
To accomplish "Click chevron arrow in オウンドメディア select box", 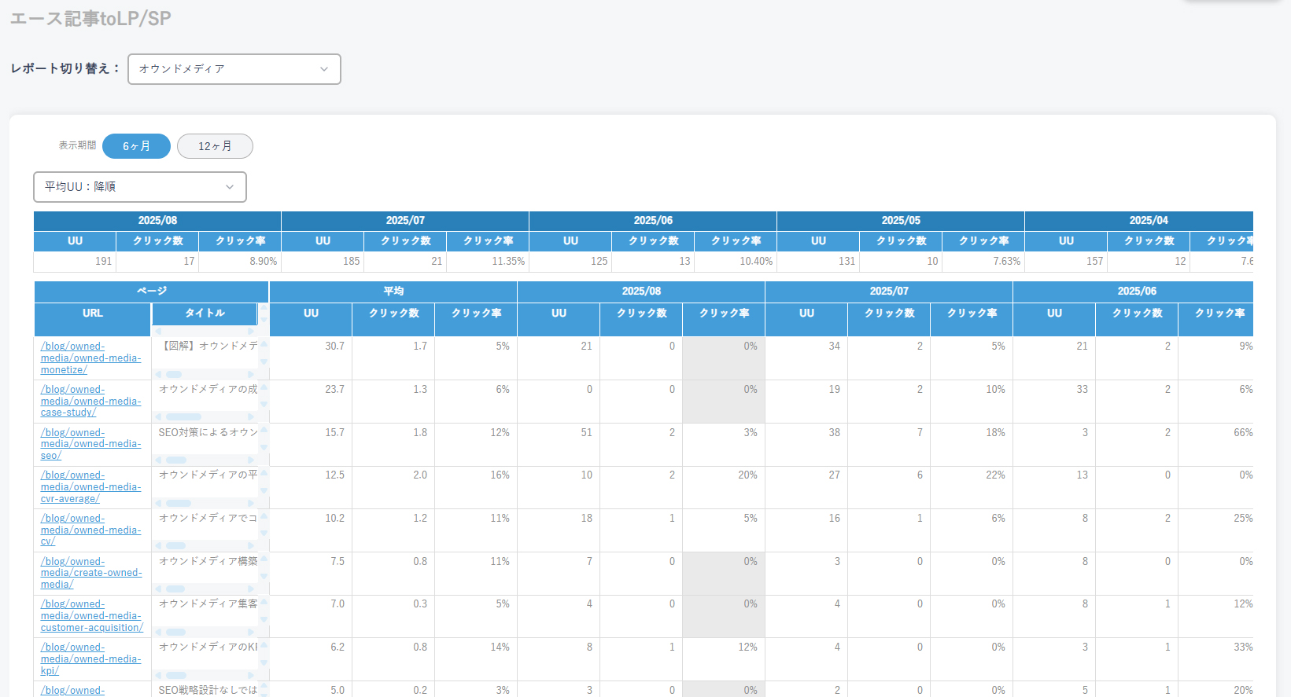I will coord(324,69).
